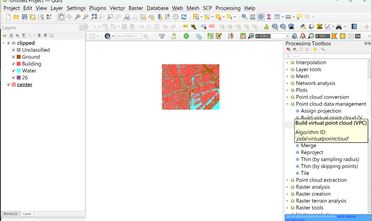Screen dimensions: 372x221
Task: Open Processing history clock icon in toolbox
Action: (x=301, y=49)
